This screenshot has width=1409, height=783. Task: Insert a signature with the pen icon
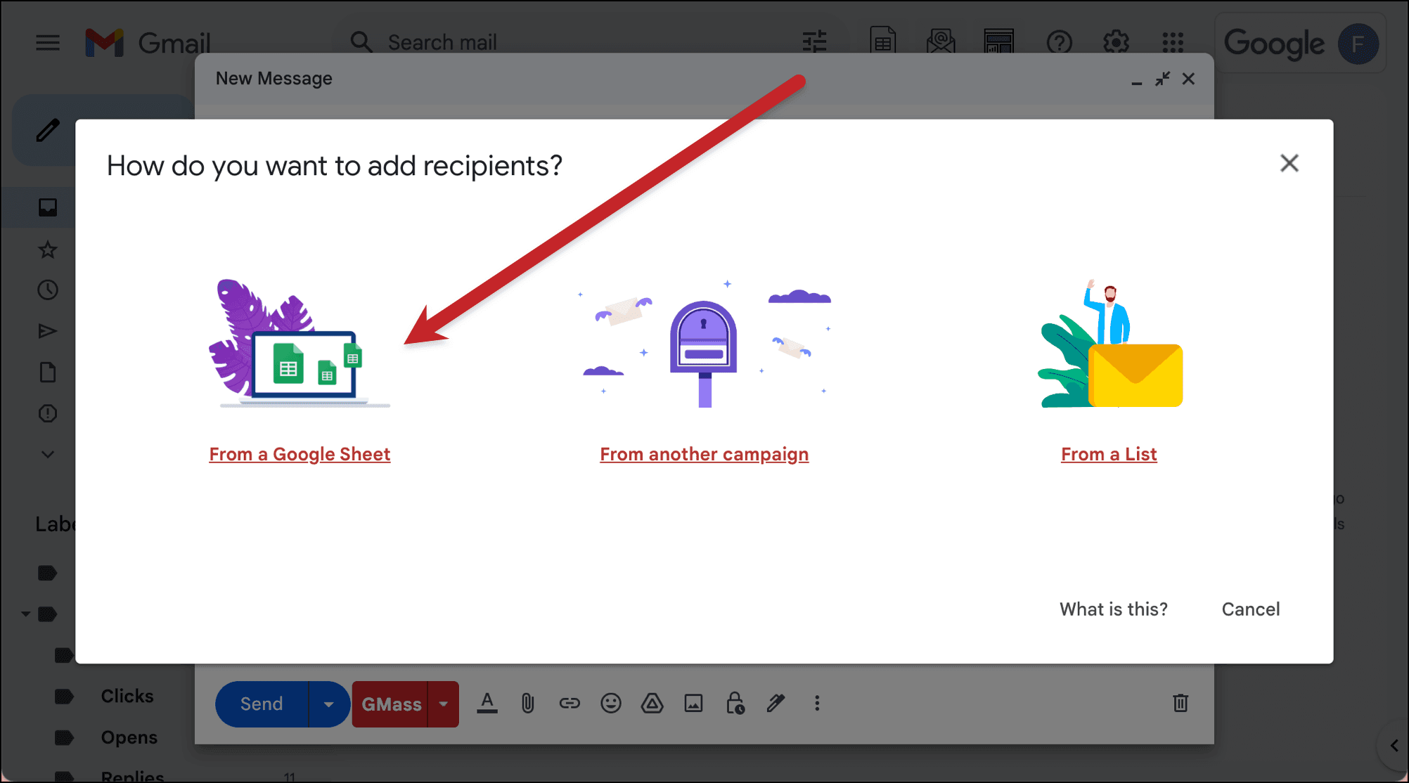click(776, 703)
